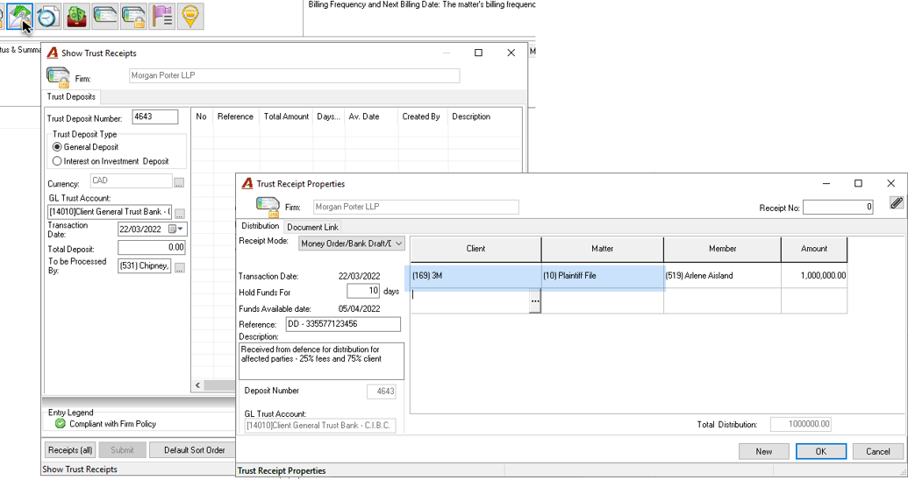This screenshot has height=487, width=908.
Task: Click the yellow folder location pin icon
Action: click(x=190, y=16)
